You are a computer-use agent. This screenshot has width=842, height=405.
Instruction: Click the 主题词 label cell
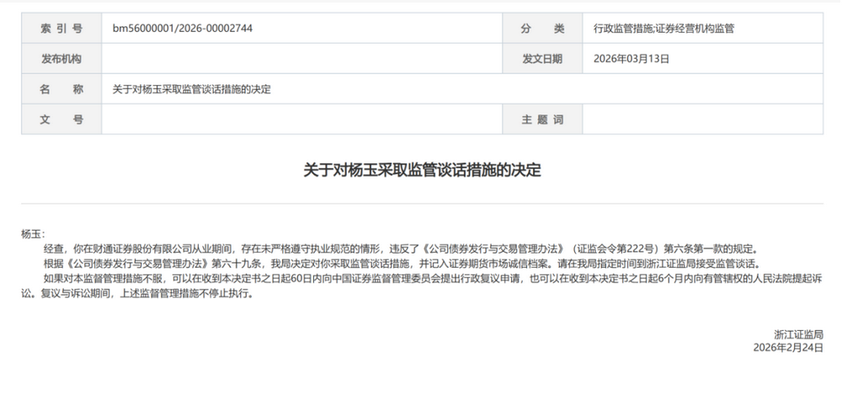(x=541, y=120)
